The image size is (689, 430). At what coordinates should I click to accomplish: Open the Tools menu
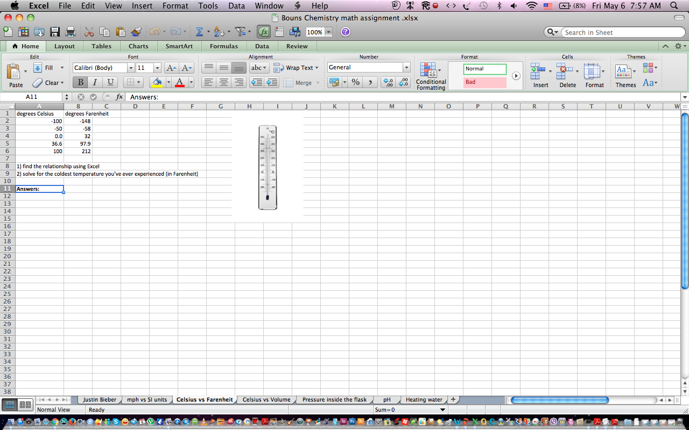(x=208, y=6)
